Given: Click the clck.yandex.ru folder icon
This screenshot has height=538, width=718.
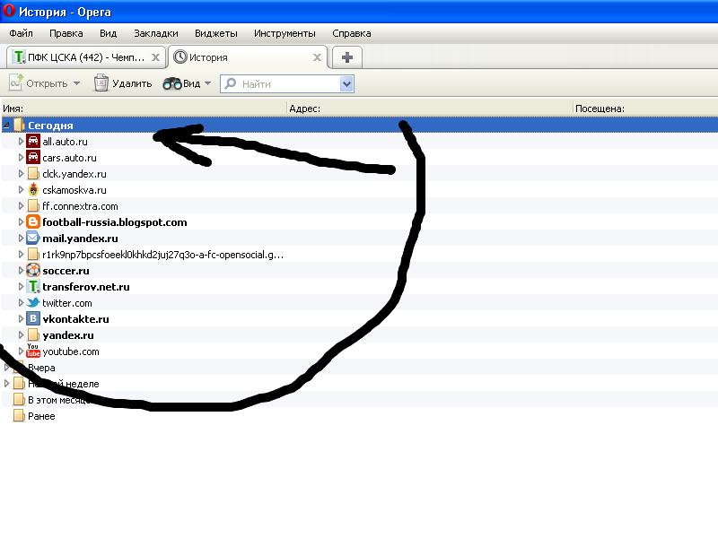Looking at the screenshot, I should coord(33,173).
